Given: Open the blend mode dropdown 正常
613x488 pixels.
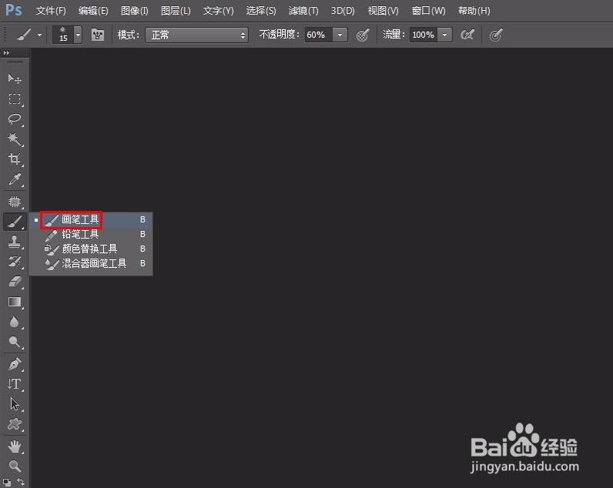Looking at the screenshot, I should pos(196,35).
